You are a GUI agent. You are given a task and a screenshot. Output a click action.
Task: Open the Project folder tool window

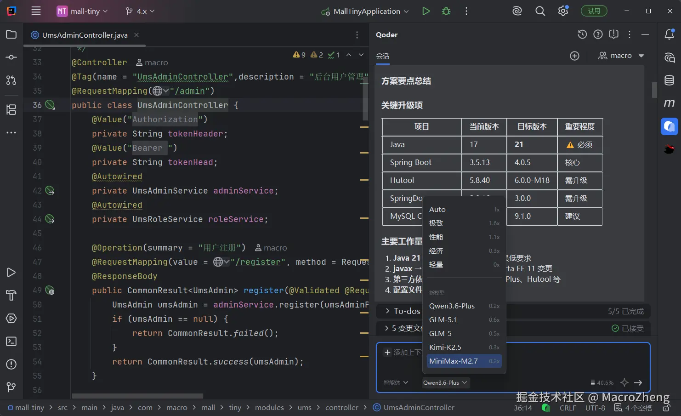point(11,34)
